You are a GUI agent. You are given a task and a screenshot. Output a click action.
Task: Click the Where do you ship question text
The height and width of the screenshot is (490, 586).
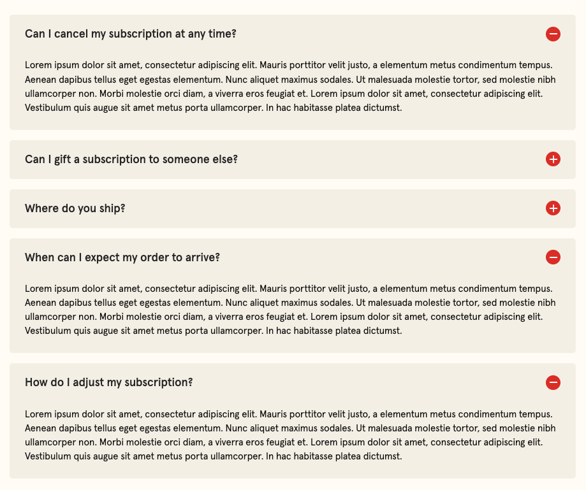[75, 208]
